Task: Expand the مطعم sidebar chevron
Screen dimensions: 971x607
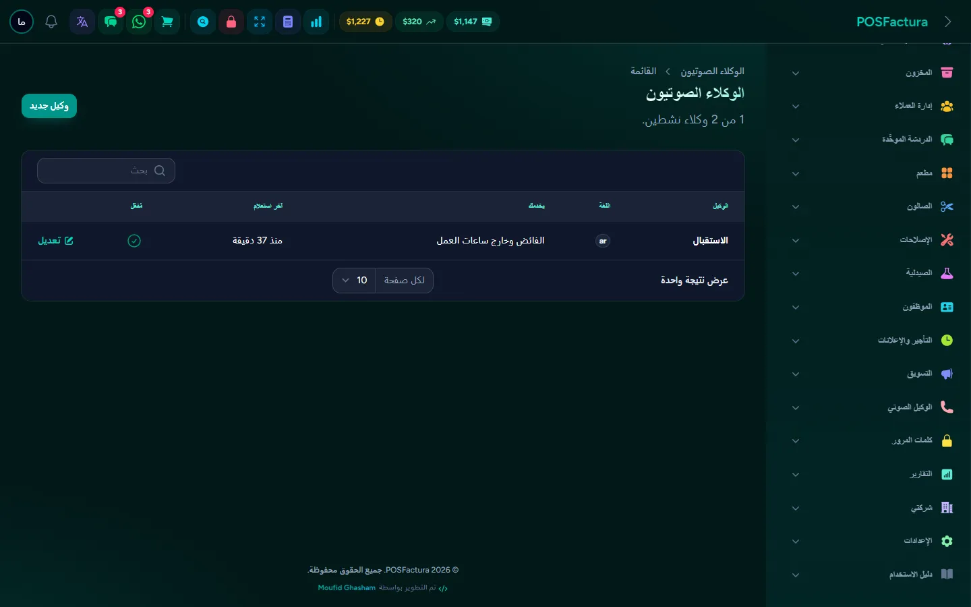Action: pyautogui.click(x=796, y=174)
